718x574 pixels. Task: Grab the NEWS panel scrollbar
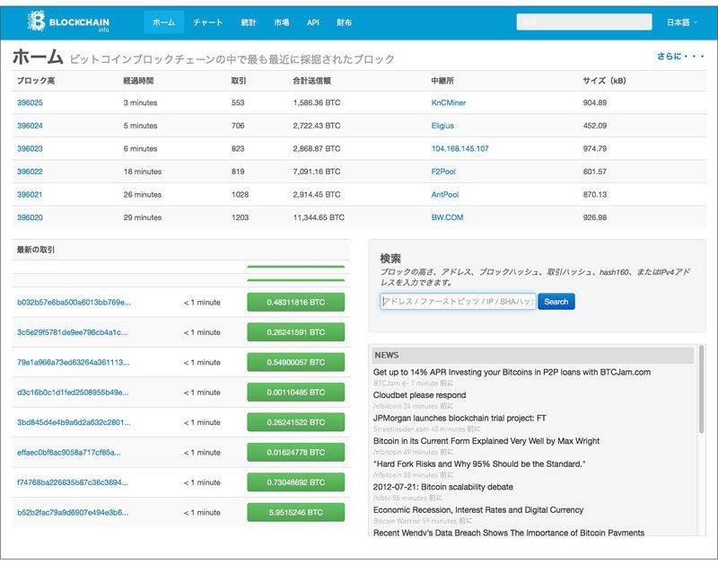(x=701, y=390)
